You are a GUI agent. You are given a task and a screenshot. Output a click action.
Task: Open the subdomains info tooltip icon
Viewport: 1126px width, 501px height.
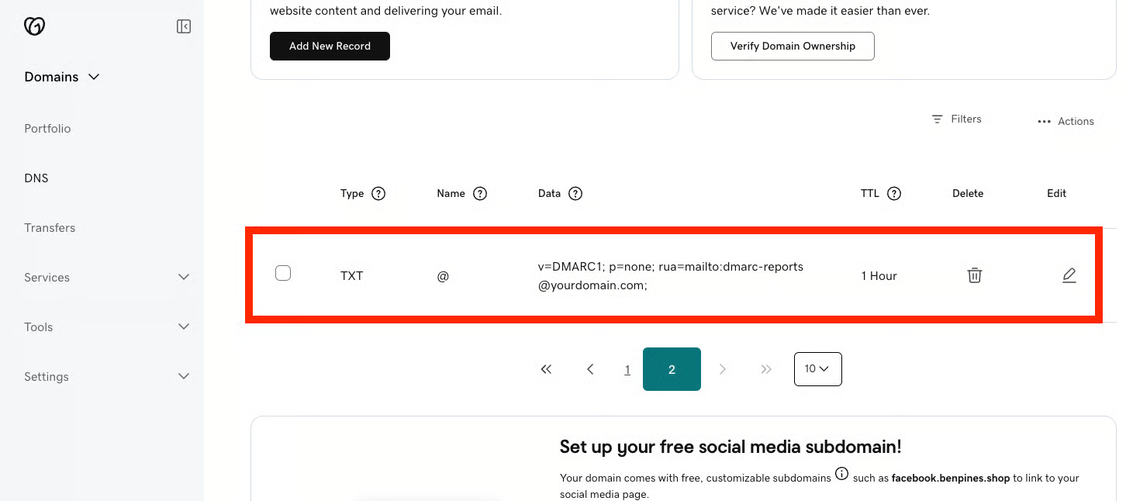pos(842,474)
